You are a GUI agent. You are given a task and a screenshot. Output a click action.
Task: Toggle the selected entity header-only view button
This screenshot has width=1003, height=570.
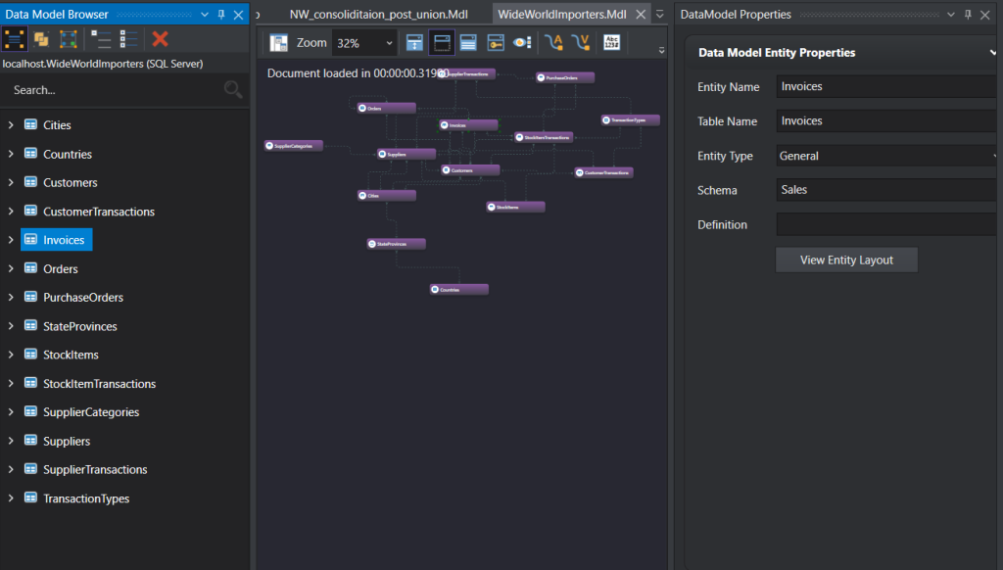[442, 43]
